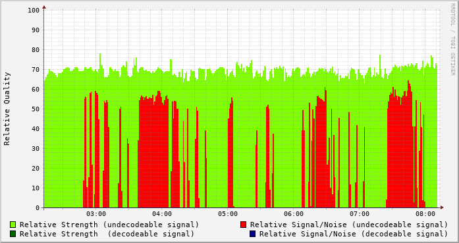Click the RRDTOOL / TOBI OETIKER watermark
Screen dimensions: 459x243
click(x=452, y=40)
